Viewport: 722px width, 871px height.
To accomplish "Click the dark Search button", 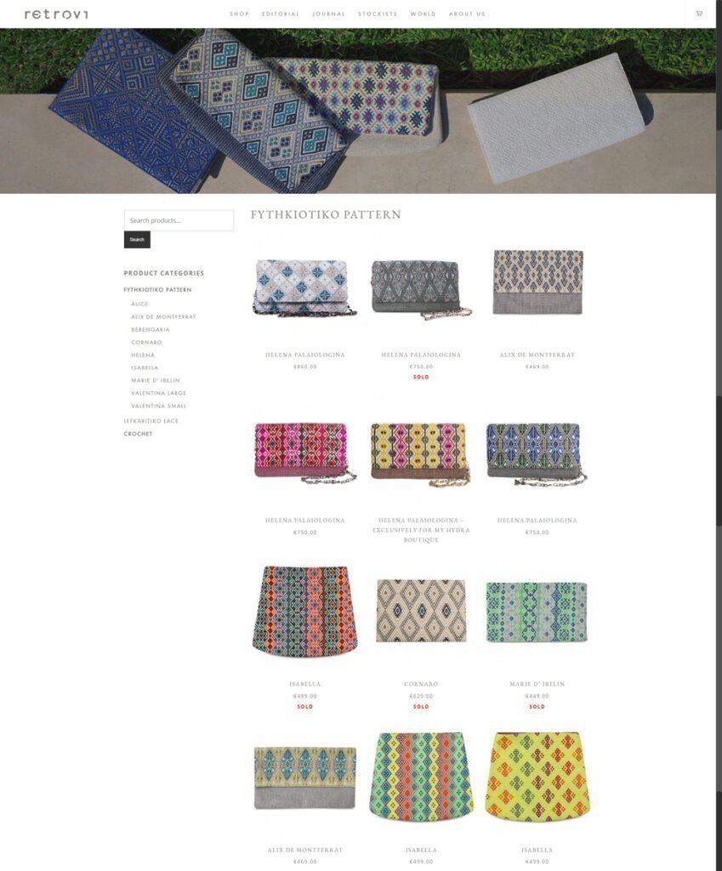I will click(x=137, y=239).
